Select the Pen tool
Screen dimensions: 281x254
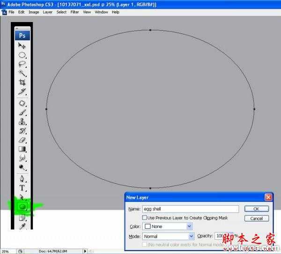22,179
